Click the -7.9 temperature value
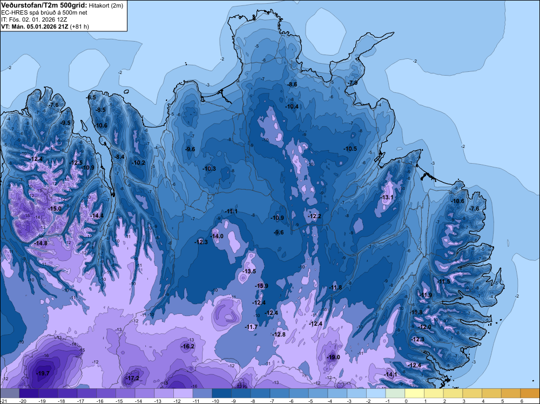This screenshot has width=540, height=404. [x=352, y=83]
